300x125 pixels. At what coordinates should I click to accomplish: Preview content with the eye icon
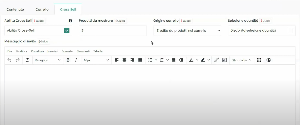tap(269, 60)
